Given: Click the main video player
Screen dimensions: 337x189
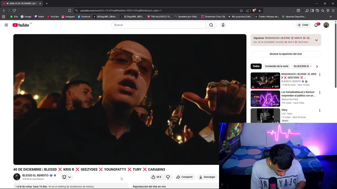Looking at the screenshot, I should click(130, 99).
